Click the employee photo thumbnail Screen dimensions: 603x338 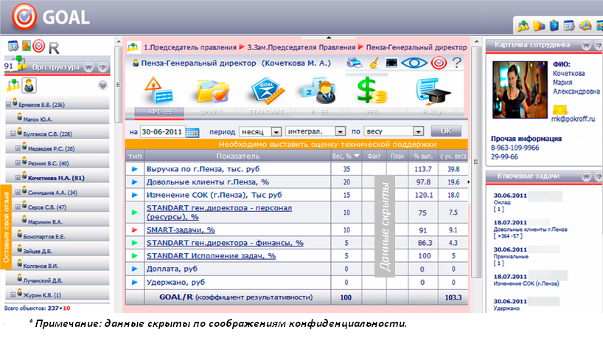pos(520,89)
